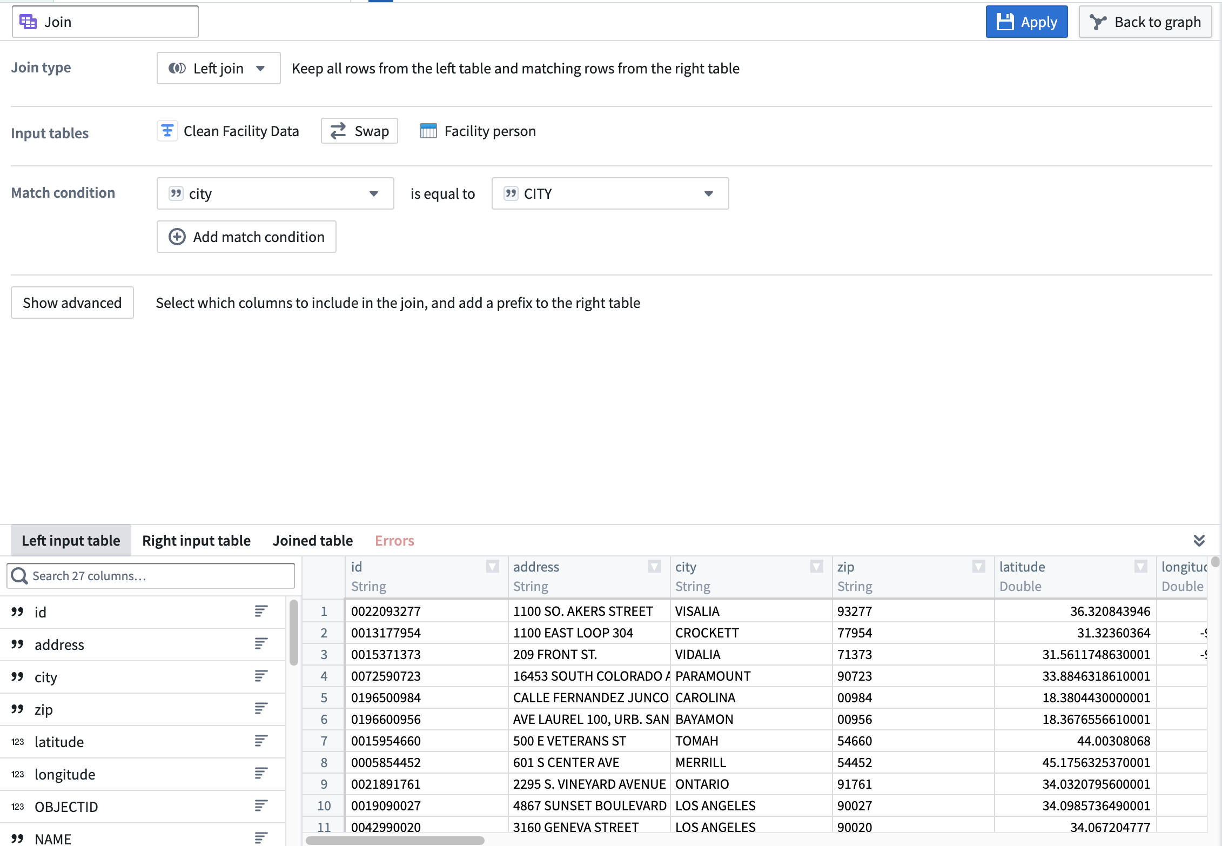Viewport: 1222px width, 846px height.
Task: Click the column list vertical scrollbar
Action: click(293, 632)
